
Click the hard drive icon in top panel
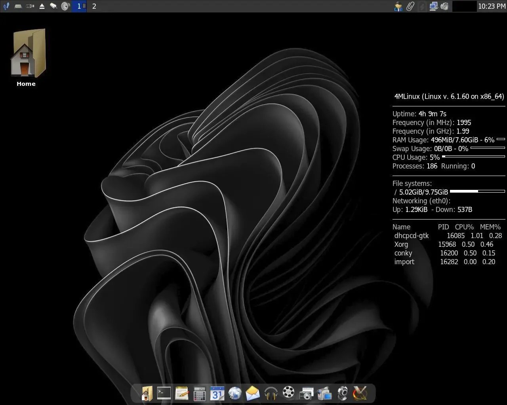coord(18,6)
